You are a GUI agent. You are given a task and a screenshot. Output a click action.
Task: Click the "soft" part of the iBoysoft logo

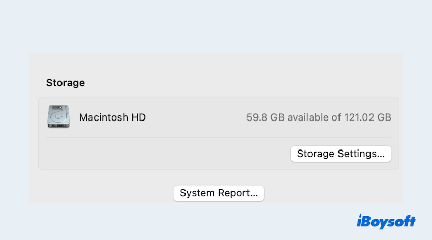pyautogui.click(x=403, y=222)
